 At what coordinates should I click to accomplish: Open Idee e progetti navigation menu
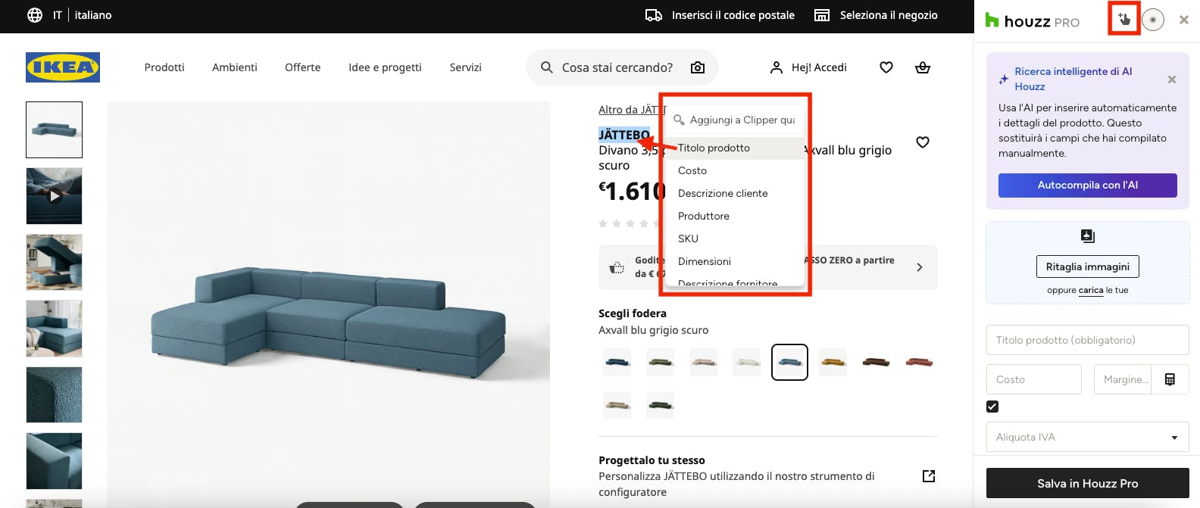(x=385, y=67)
